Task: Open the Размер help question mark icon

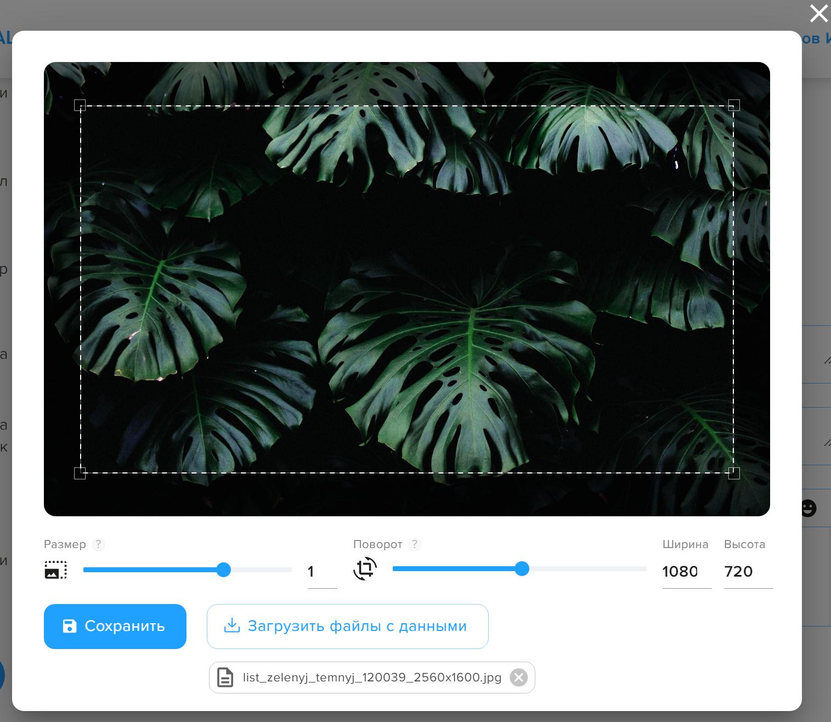Action: pos(99,545)
